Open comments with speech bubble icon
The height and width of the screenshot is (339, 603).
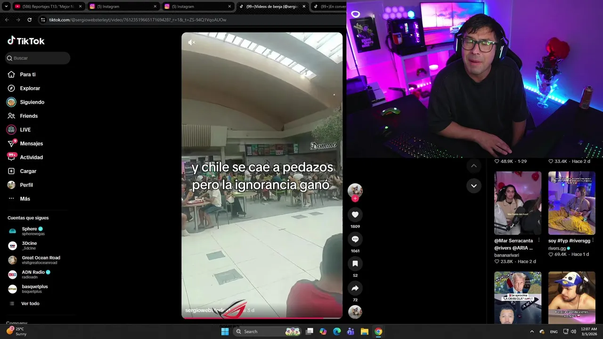coord(355,239)
